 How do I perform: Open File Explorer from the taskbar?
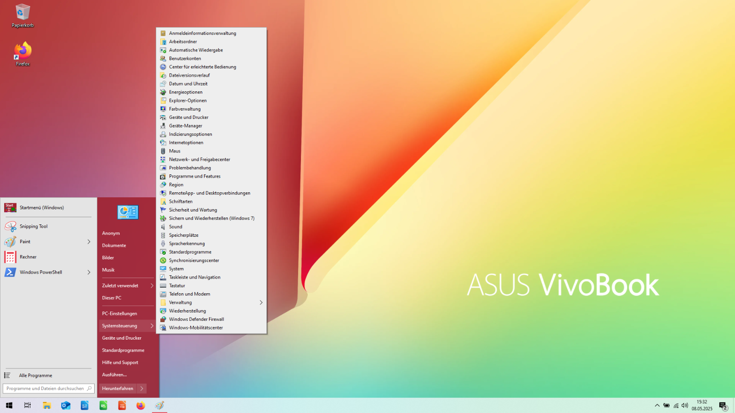pyautogui.click(x=47, y=405)
